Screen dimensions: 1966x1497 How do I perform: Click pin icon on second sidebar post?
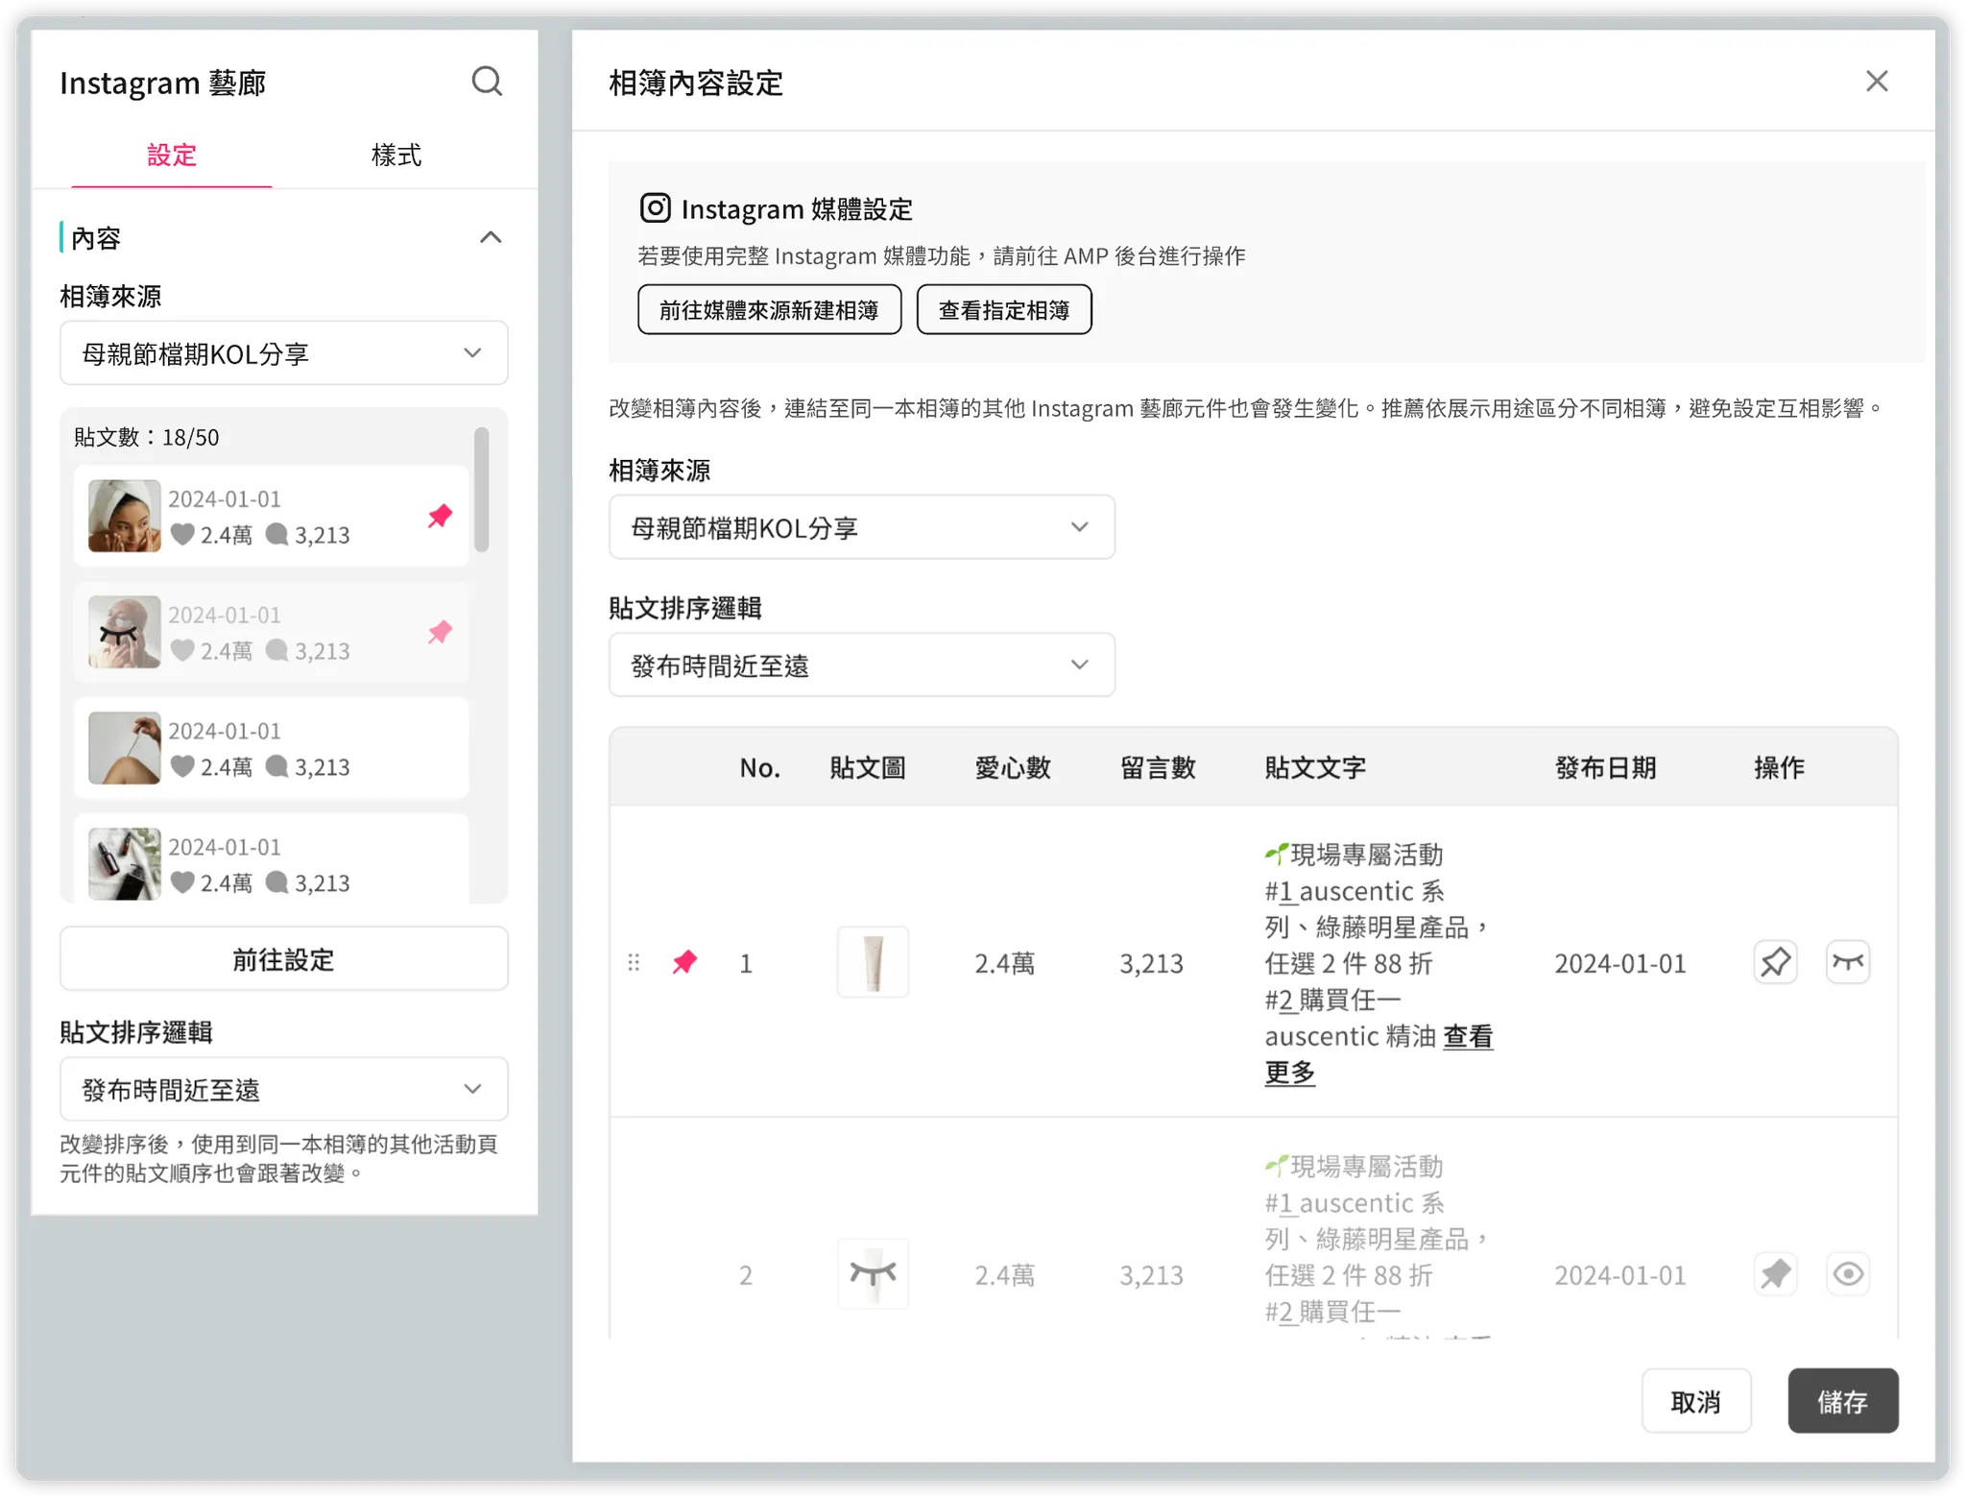(x=440, y=632)
